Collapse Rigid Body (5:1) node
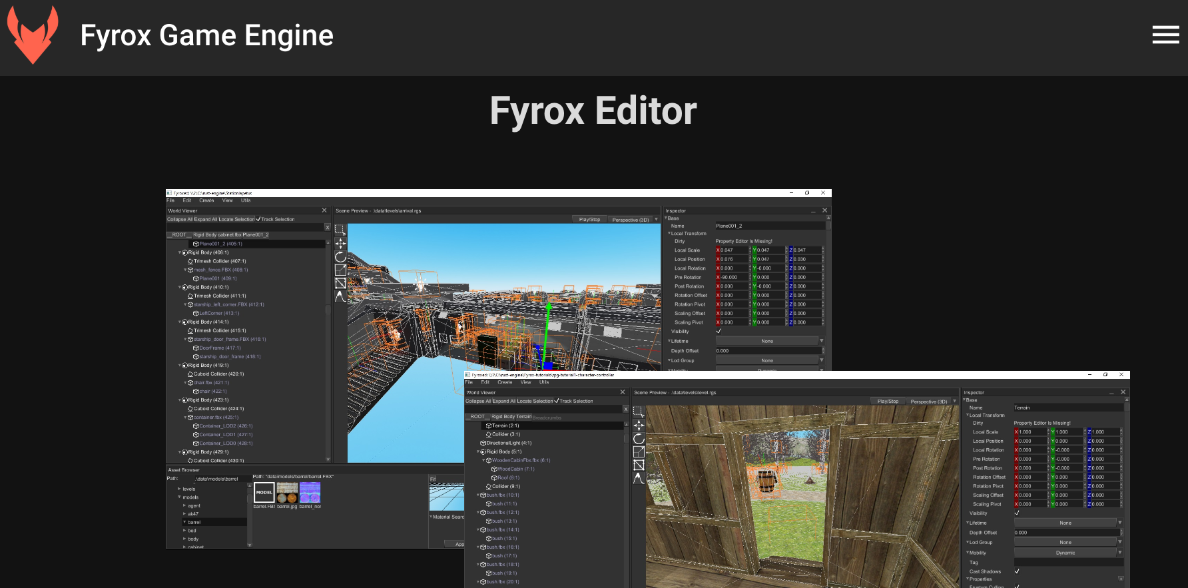Image resolution: width=1188 pixels, height=588 pixels. [x=478, y=451]
